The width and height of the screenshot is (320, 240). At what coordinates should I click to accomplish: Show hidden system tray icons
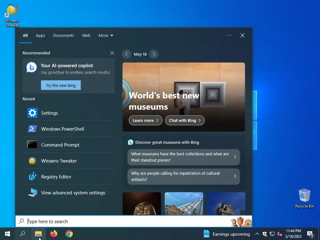tap(257, 234)
